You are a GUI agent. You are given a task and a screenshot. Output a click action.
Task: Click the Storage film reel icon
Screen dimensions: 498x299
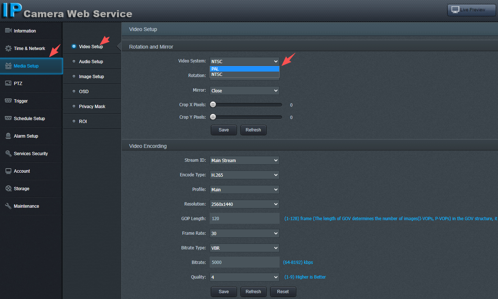coord(8,188)
